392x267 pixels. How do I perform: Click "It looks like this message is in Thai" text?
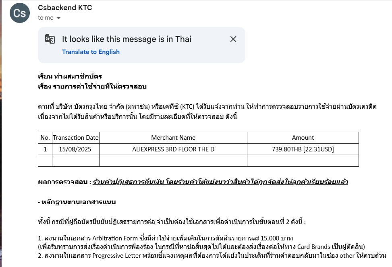tap(127, 39)
